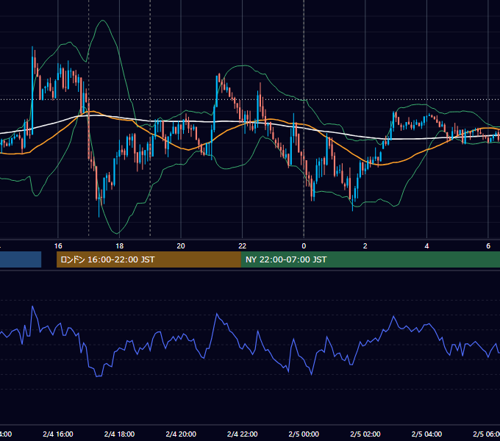Click the '2/4 22:00' indicator axis label
The width and height of the screenshot is (500, 441).
click(x=243, y=434)
